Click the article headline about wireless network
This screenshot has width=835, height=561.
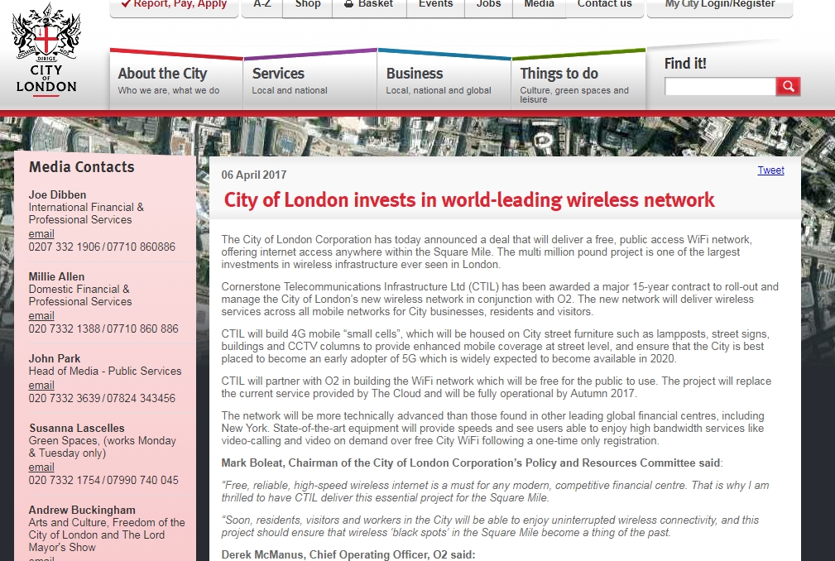click(x=469, y=200)
